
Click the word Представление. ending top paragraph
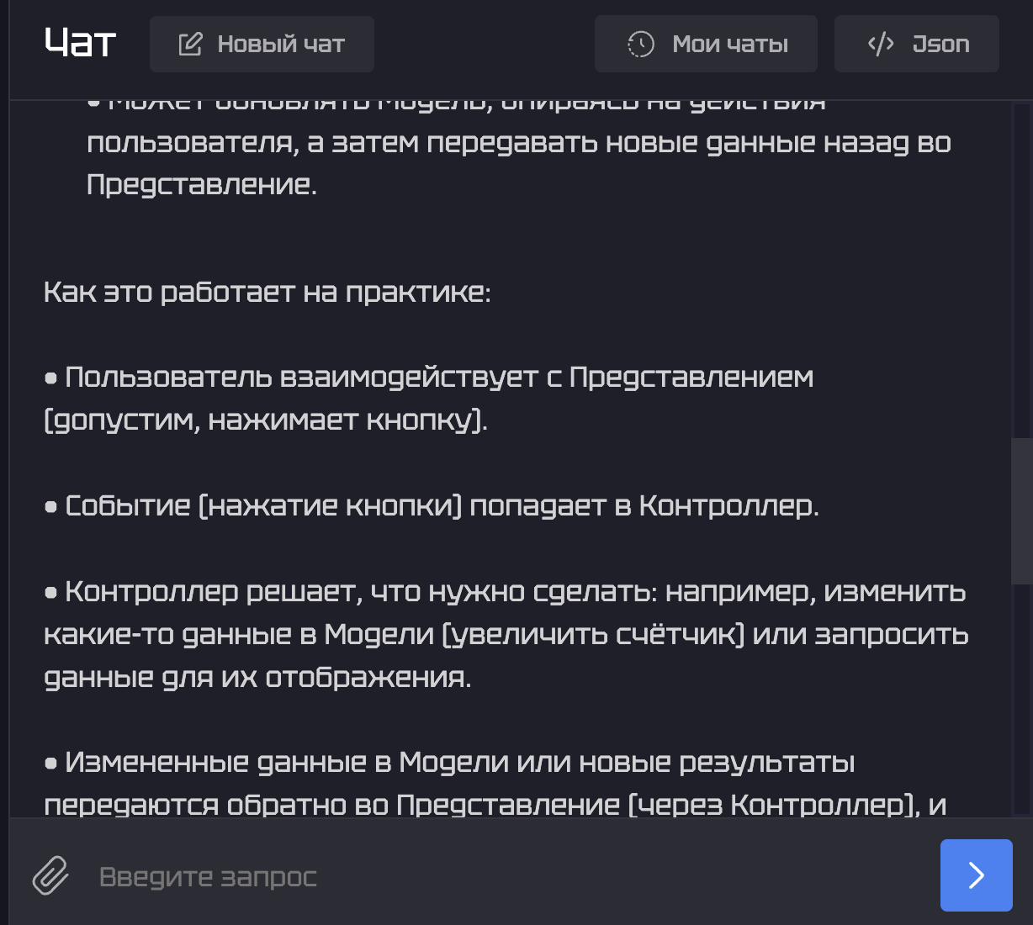pyautogui.click(x=202, y=185)
